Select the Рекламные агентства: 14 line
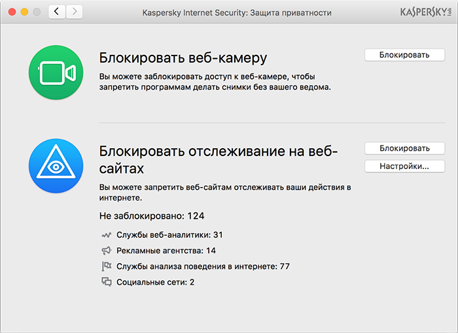 pyautogui.click(x=166, y=251)
